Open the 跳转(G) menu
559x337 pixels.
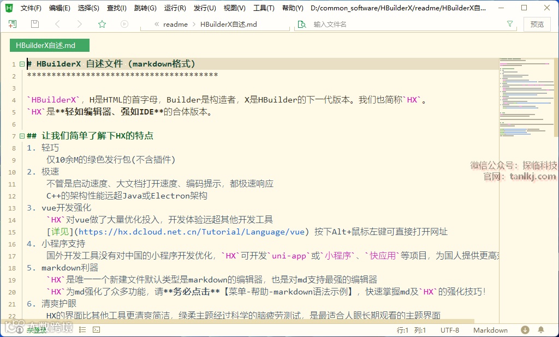point(145,8)
